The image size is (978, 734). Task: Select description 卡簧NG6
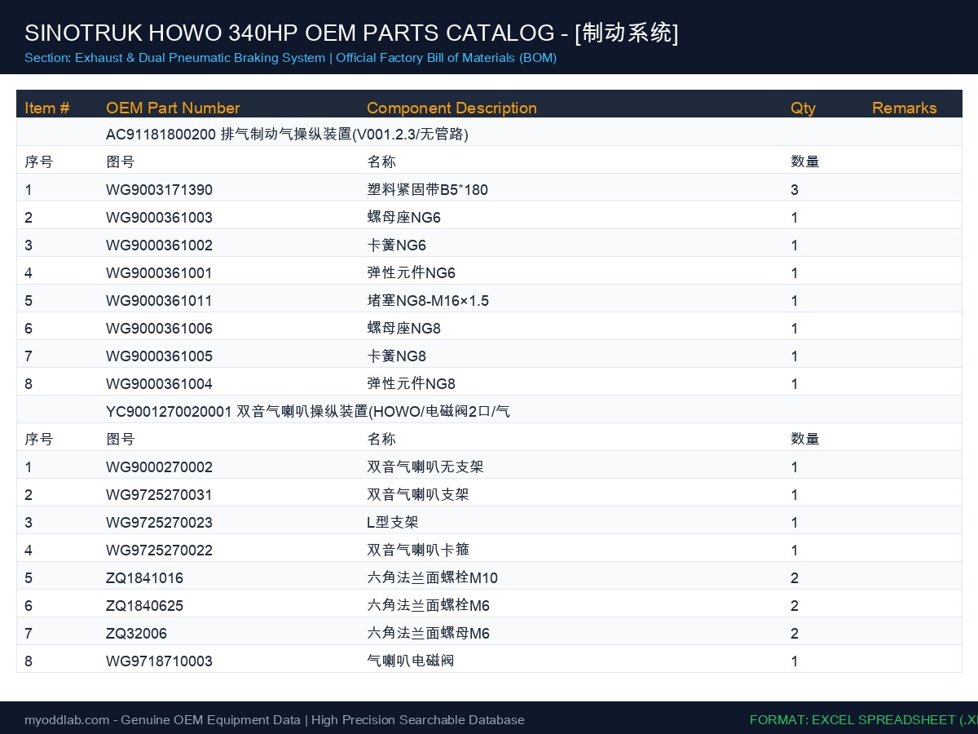coord(396,245)
